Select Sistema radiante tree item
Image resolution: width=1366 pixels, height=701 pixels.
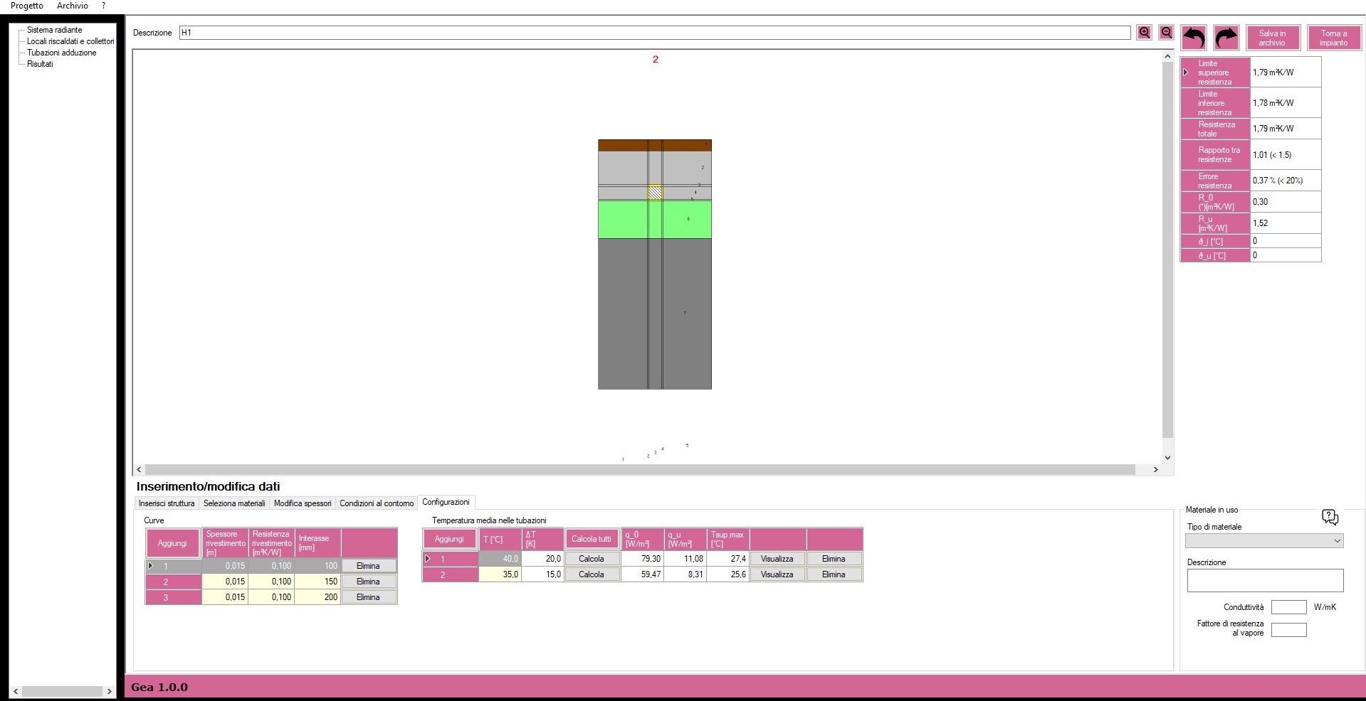click(x=54, y=30)
